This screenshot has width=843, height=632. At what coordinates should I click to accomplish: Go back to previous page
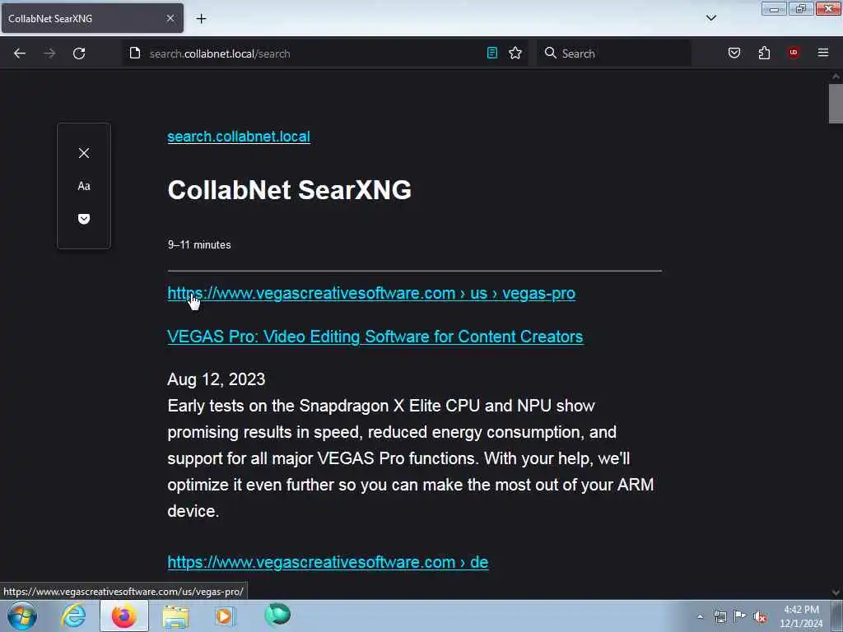20,53
